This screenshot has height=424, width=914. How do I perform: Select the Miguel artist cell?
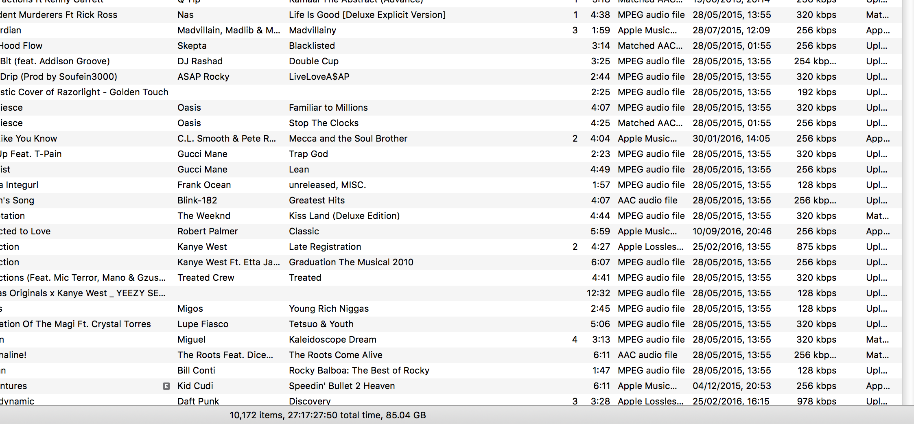[192, 340]
